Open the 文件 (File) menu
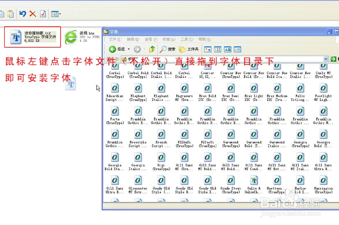Screen dimensions: 339x225 (x=115, y=39)
